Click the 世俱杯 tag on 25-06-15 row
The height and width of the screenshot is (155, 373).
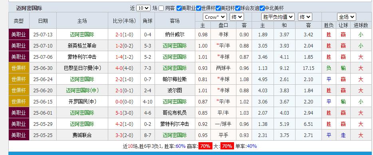(x=19, y=101)
